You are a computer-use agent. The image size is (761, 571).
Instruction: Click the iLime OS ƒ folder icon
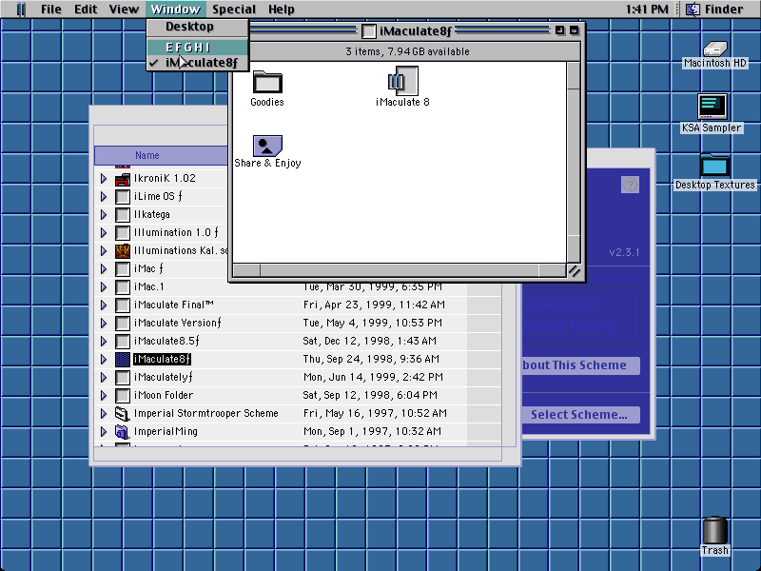[x=123, y=197]
